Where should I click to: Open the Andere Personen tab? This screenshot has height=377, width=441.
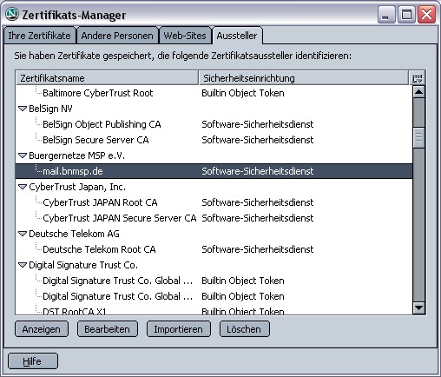tap(117, 36)
